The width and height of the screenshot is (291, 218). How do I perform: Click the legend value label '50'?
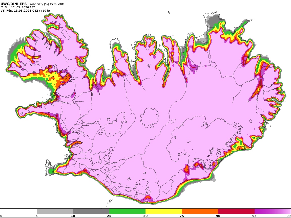[146, 216]
